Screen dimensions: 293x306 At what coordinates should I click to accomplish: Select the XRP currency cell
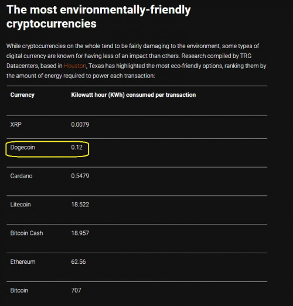[x=16, y=124]
